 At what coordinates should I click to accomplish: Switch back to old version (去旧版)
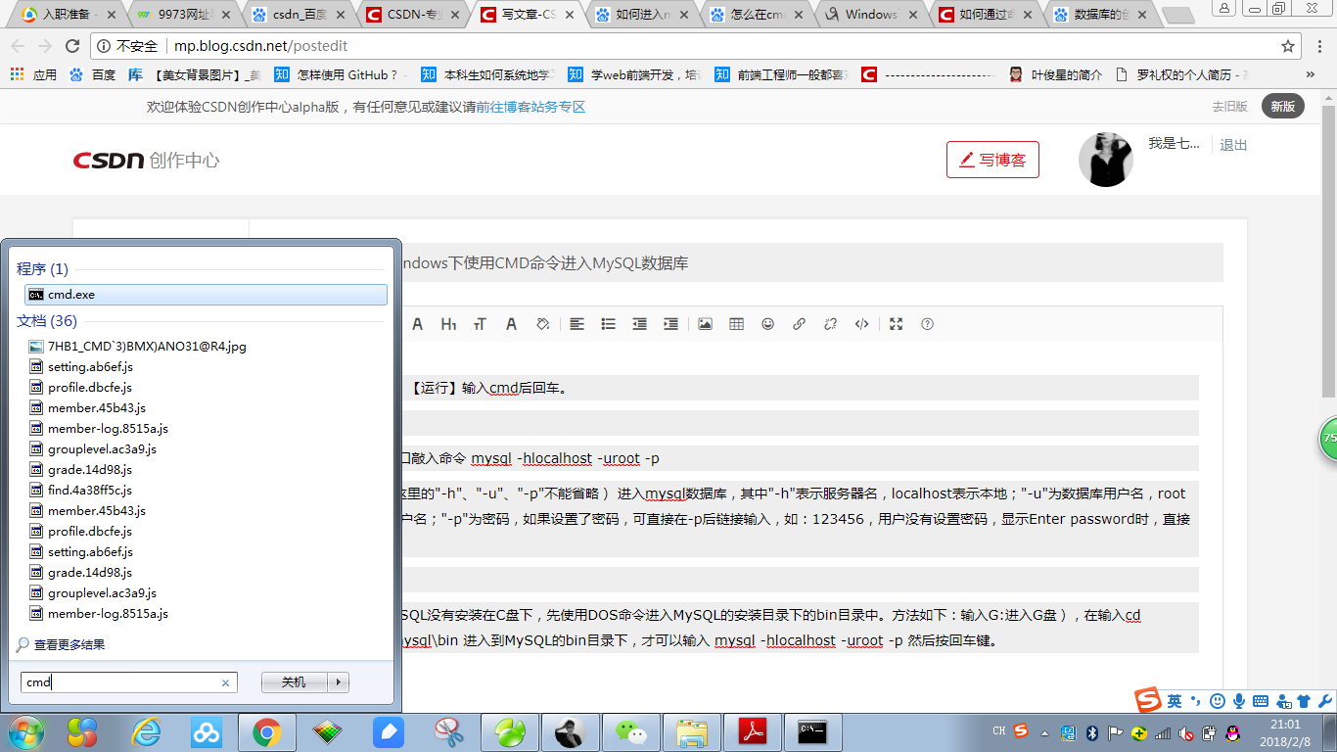coord(1229,107)
